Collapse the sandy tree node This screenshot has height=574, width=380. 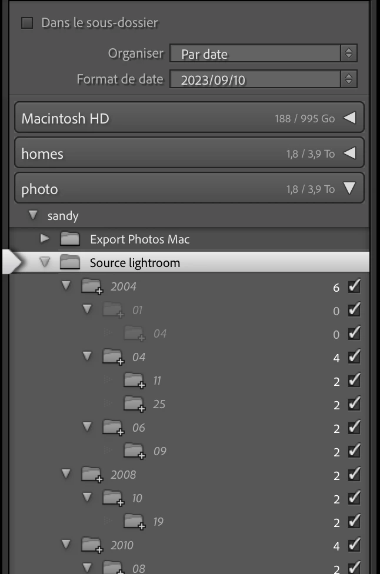tap(33, 215)
